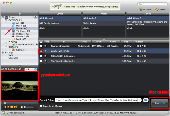Click the eject device icon next to Tipard
The image size is (170, 116).
click(36, 17)
